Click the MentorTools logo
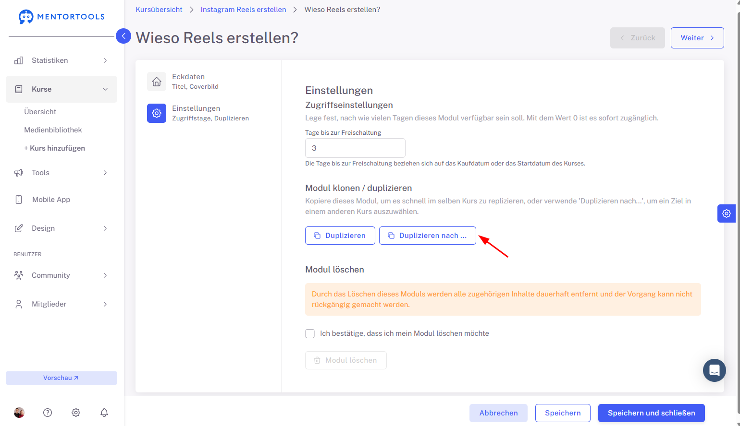740x426 pixels. 62,17
